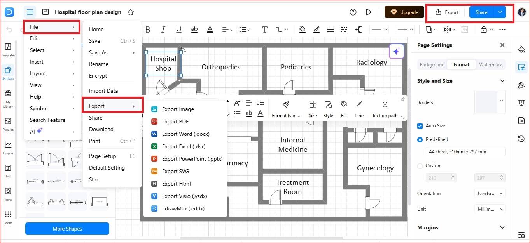This screenshot has height=243, width=530.
Task: Click the play presentation icon
Action: [x=369, y=12]
